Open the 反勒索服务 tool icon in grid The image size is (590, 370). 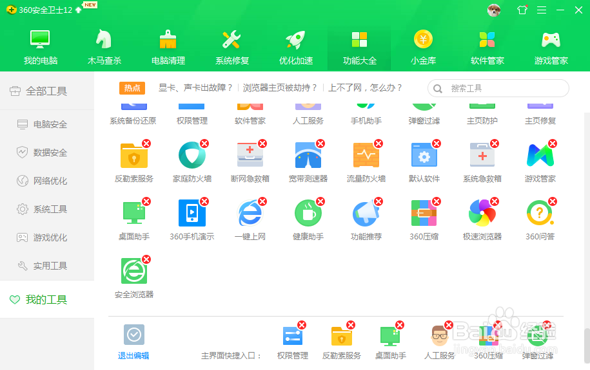pos(134,156)
